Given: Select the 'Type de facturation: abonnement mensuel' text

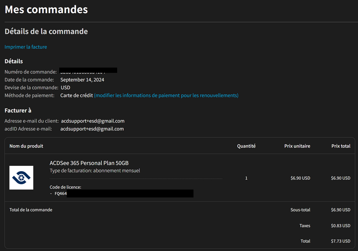Looking at the screenshot, I should 95,171.
